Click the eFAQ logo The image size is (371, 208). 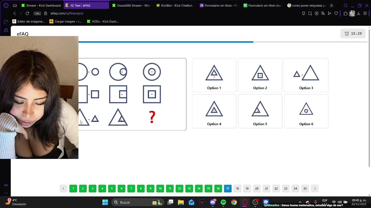[23, 34]
